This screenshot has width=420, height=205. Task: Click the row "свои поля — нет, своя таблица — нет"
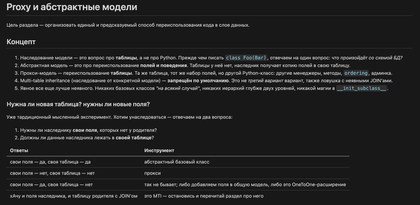coord(178,173)
